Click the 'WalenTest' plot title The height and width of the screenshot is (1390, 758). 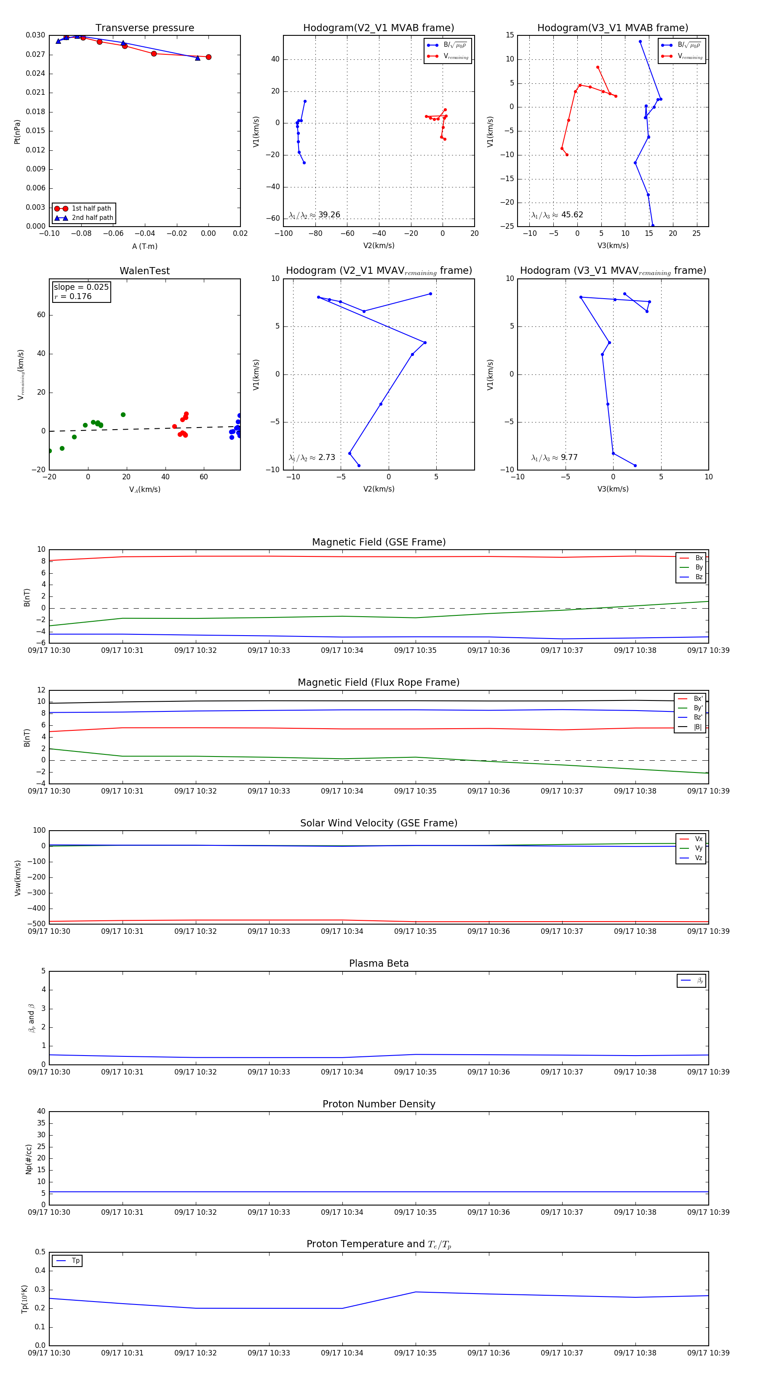tap(144, 271)
